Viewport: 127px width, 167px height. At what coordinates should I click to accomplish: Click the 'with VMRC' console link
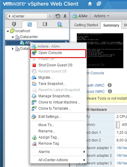tap(96, 85)
